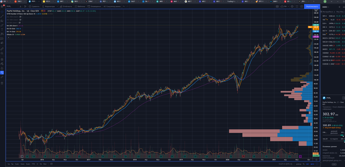Click the green user profile avatar
This screenshot has height=167, width=345.
click(x=325, y=1)
